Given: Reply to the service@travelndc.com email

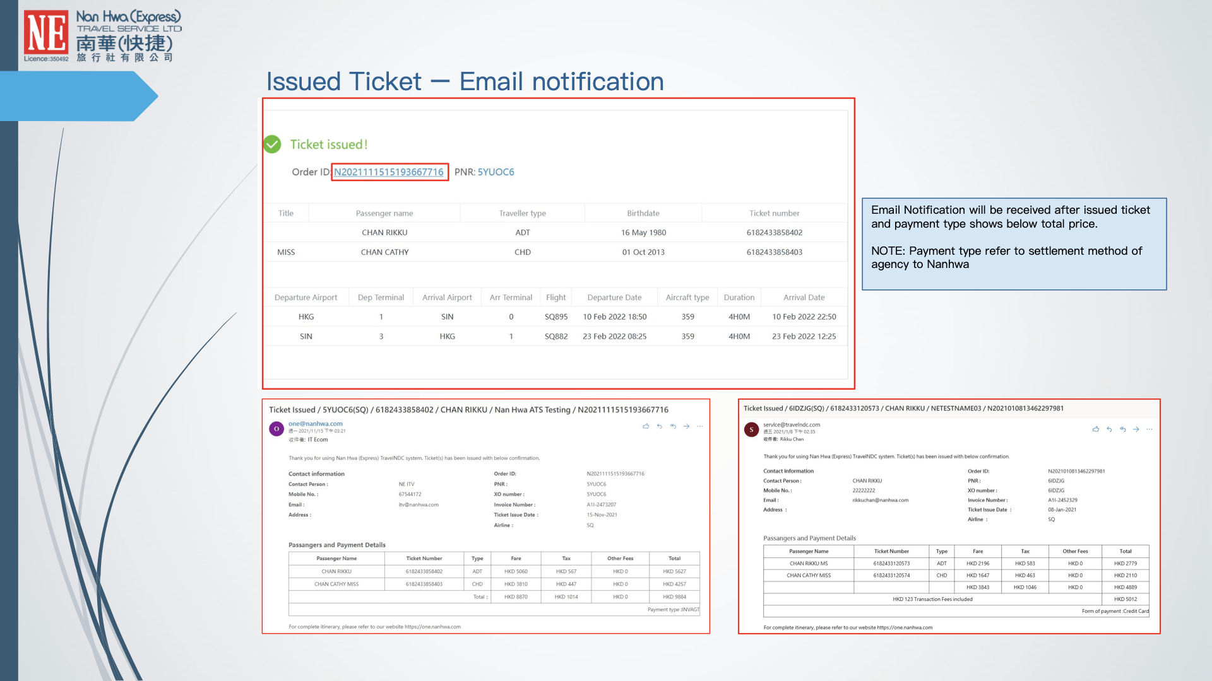Looking at the screenshot, I should [x=1109, y=429].
